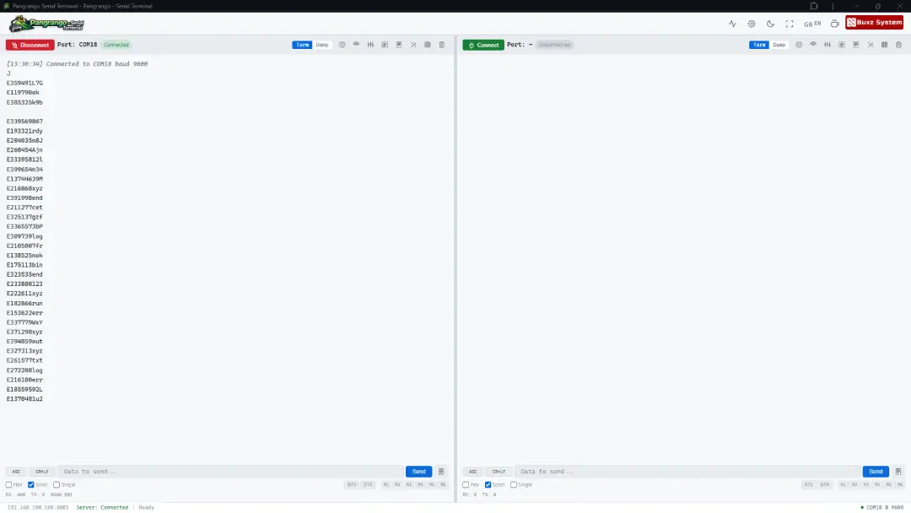This screenshot has height=513, width=911.
Task: Toggle right panel eye display icon
Action: (813, 45)
